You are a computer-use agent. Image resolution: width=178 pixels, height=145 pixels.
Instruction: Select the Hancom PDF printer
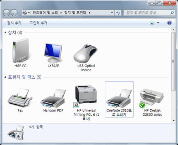[x=53, y=98]
